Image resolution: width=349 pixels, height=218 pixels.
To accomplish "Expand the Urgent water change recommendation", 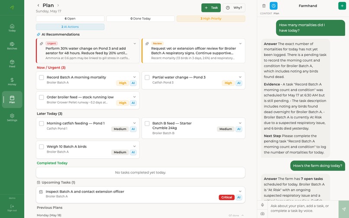I will pos(135,44).
